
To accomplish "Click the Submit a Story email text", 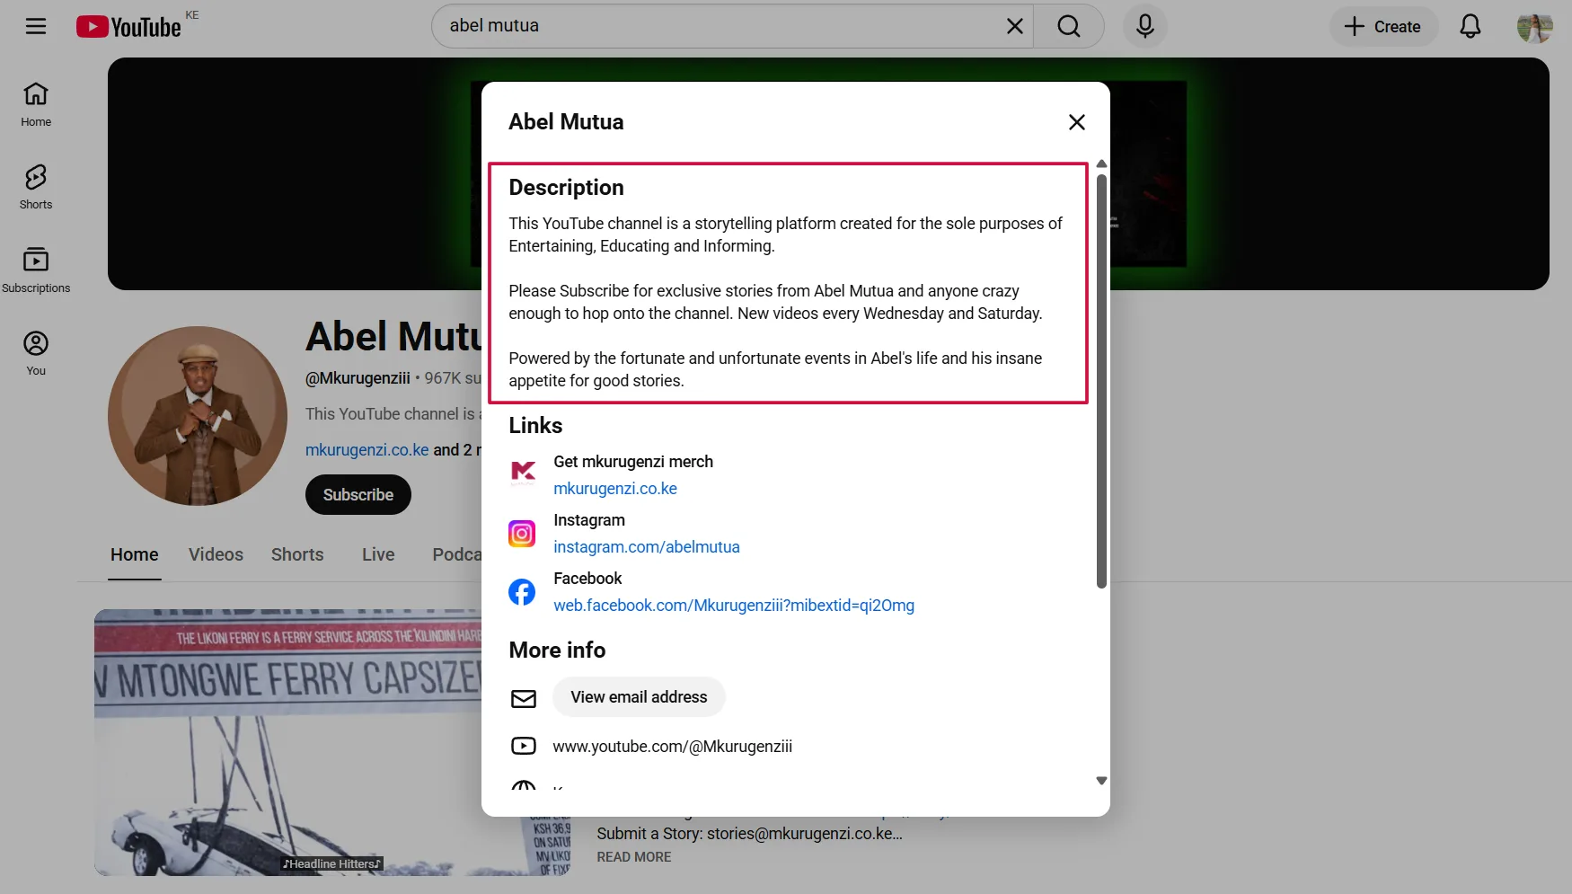I will (x=750, y=834).
